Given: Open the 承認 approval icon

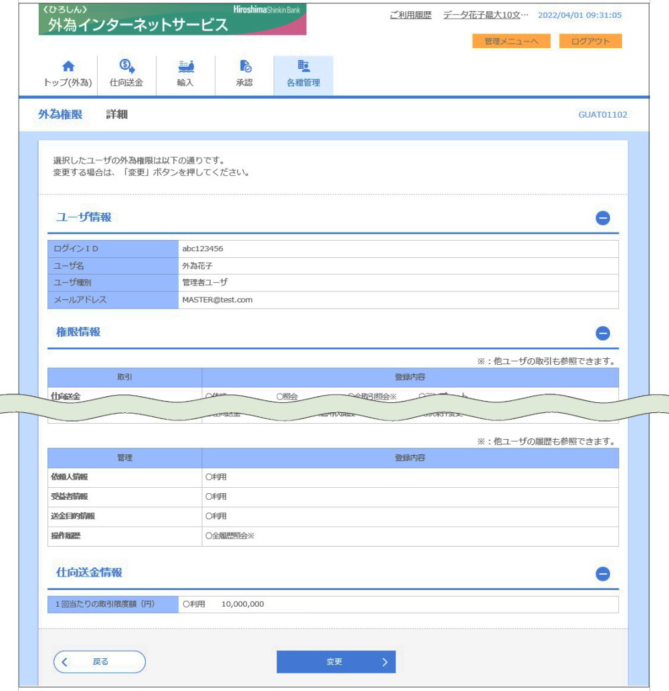Looking at the screenshot, I should (x=244, y=67).
